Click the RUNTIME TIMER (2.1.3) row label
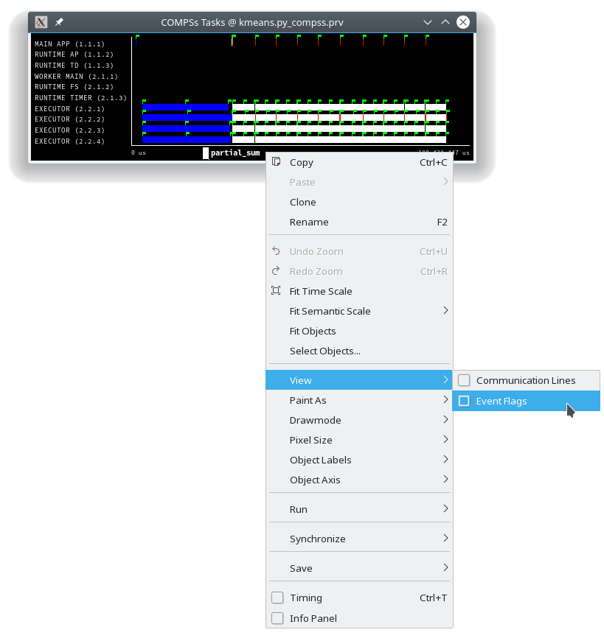Image resolution: width=604 pixels, height=641 pixels. [x=80, y=98]
